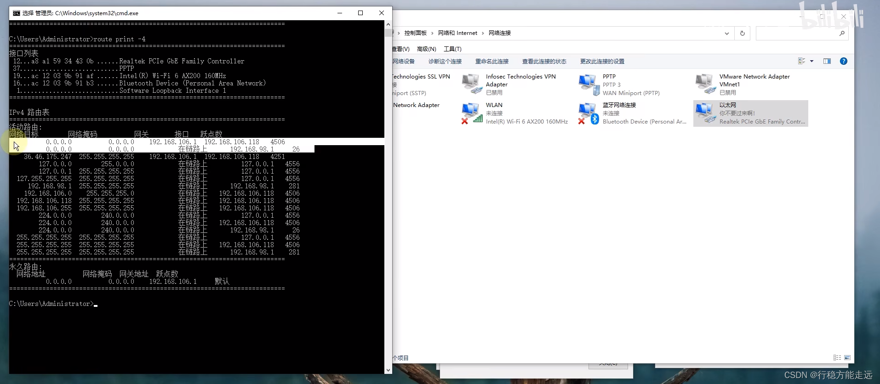Click the WLAN 未连接 status text
This screenshot has height=384, width=880.
[x=494, y=113]
